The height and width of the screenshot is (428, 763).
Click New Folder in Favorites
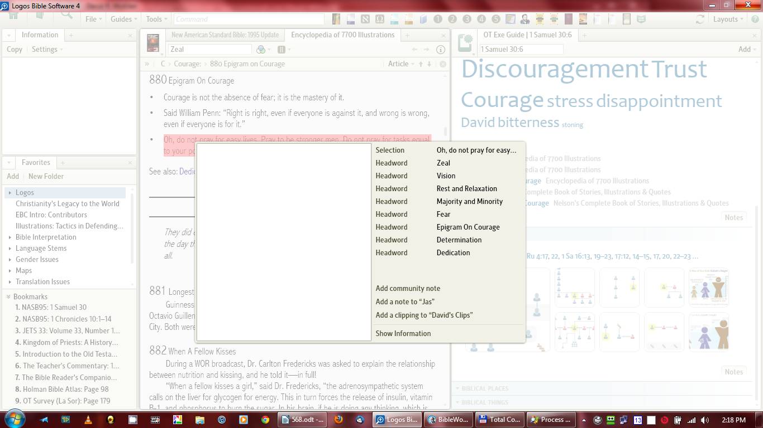46,176
